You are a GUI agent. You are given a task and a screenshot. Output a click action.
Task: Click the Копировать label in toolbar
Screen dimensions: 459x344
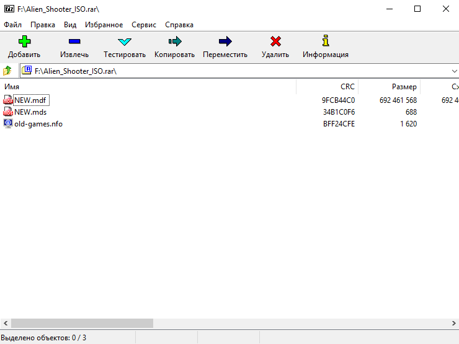tap(174, 55)
